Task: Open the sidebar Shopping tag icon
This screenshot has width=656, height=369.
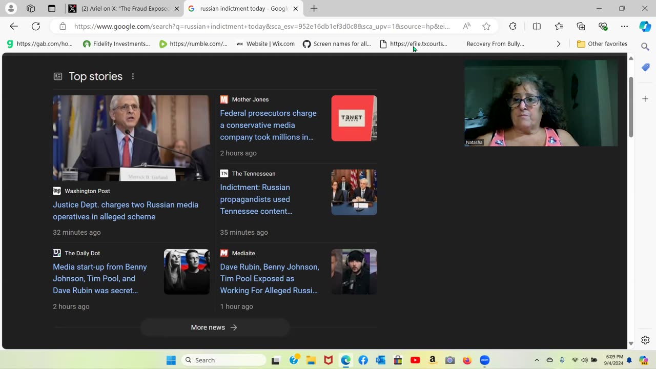Action: 645,68
